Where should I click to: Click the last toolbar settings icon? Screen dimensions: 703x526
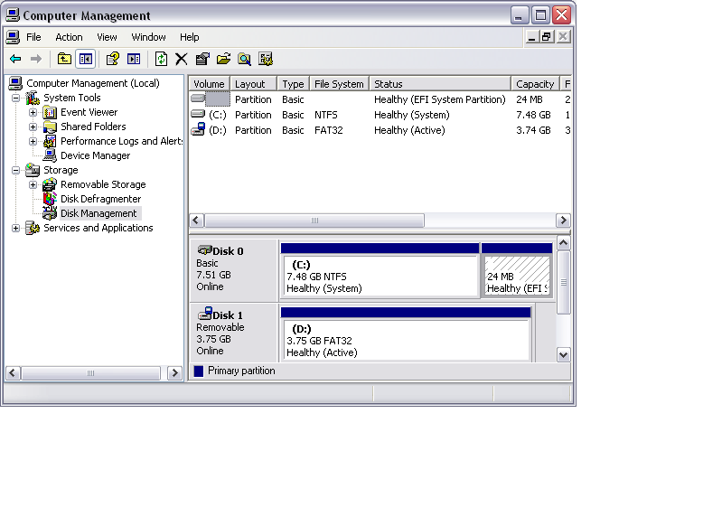tap(266, 59)
